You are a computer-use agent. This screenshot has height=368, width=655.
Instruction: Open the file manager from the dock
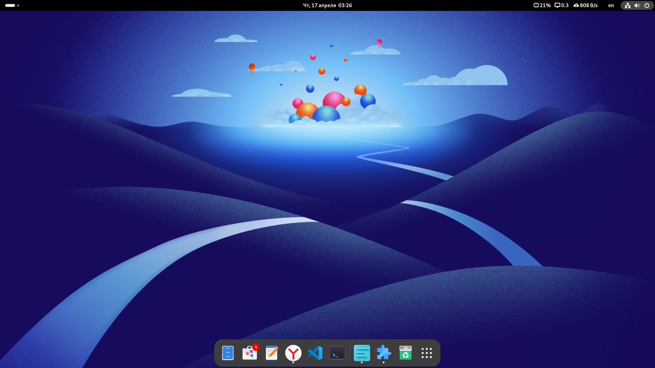point(227,353)
